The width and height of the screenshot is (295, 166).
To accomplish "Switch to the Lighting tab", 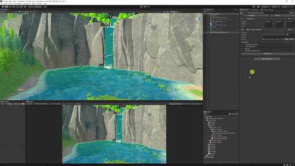I will click(x=255, y=10).
